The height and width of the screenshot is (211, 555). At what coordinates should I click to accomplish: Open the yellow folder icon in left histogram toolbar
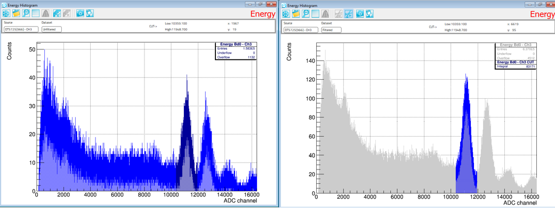pyautogui.click(x=17, y=13)
